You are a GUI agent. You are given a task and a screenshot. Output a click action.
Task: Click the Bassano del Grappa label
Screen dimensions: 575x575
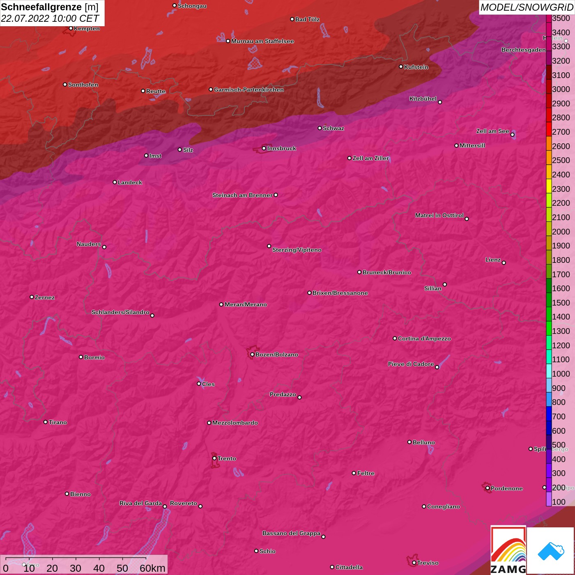point(292,533)
